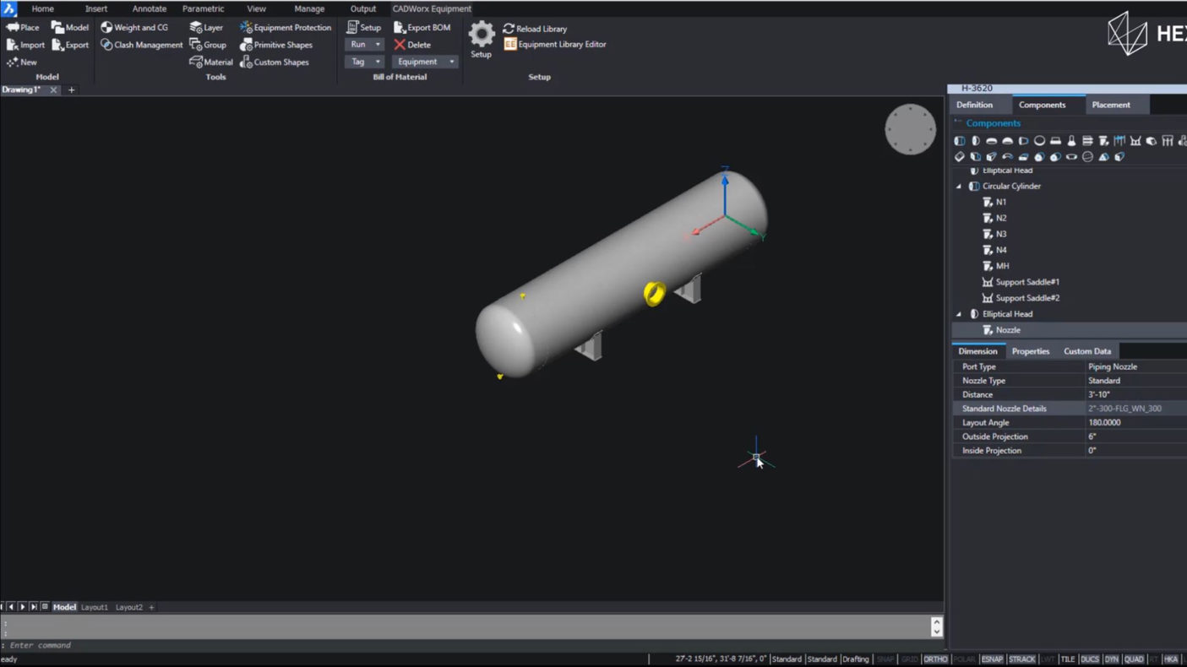This screenshot has width=1187, height=667.
Task: Add a flask-shaped component icon
Action: point(1071,141)
